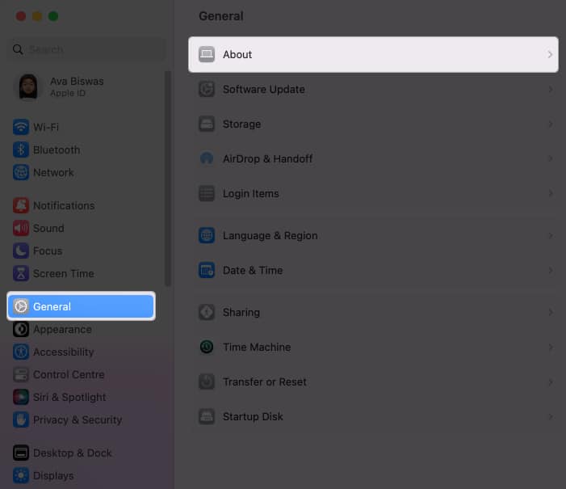Click the Search field in sidebar

(86, 49)
